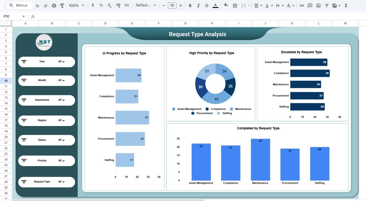Select the Maintenance bar in Completed chart
This screenshot has width=366, height=201.
tap(260, 159)
